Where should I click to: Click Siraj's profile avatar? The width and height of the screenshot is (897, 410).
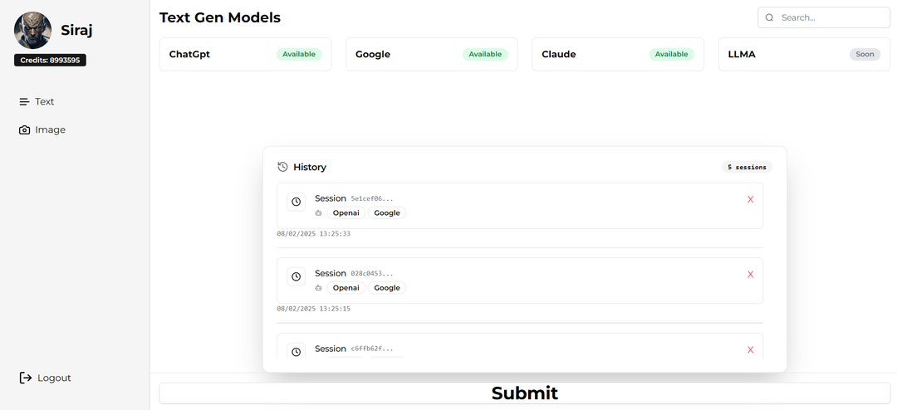[x=32, y=31]
